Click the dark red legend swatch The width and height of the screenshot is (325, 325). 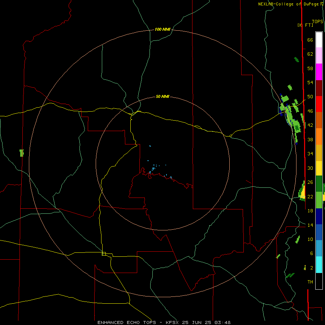319,88
